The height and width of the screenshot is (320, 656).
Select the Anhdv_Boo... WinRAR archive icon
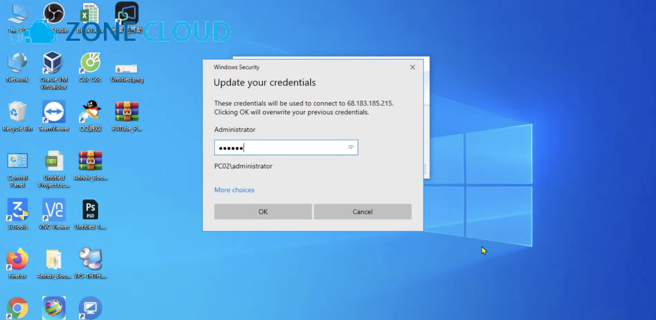[90, 166]
